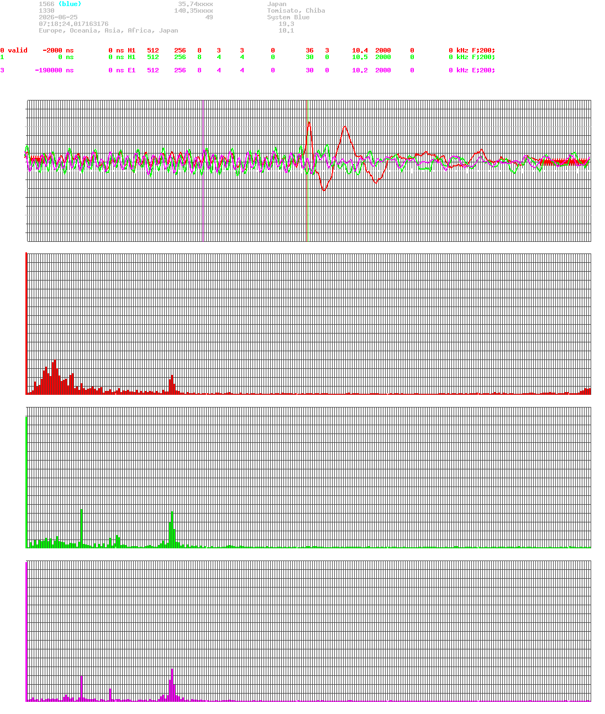
Task: Select the green "kHz F;200;" filter text
Action: tap(476, 57)
